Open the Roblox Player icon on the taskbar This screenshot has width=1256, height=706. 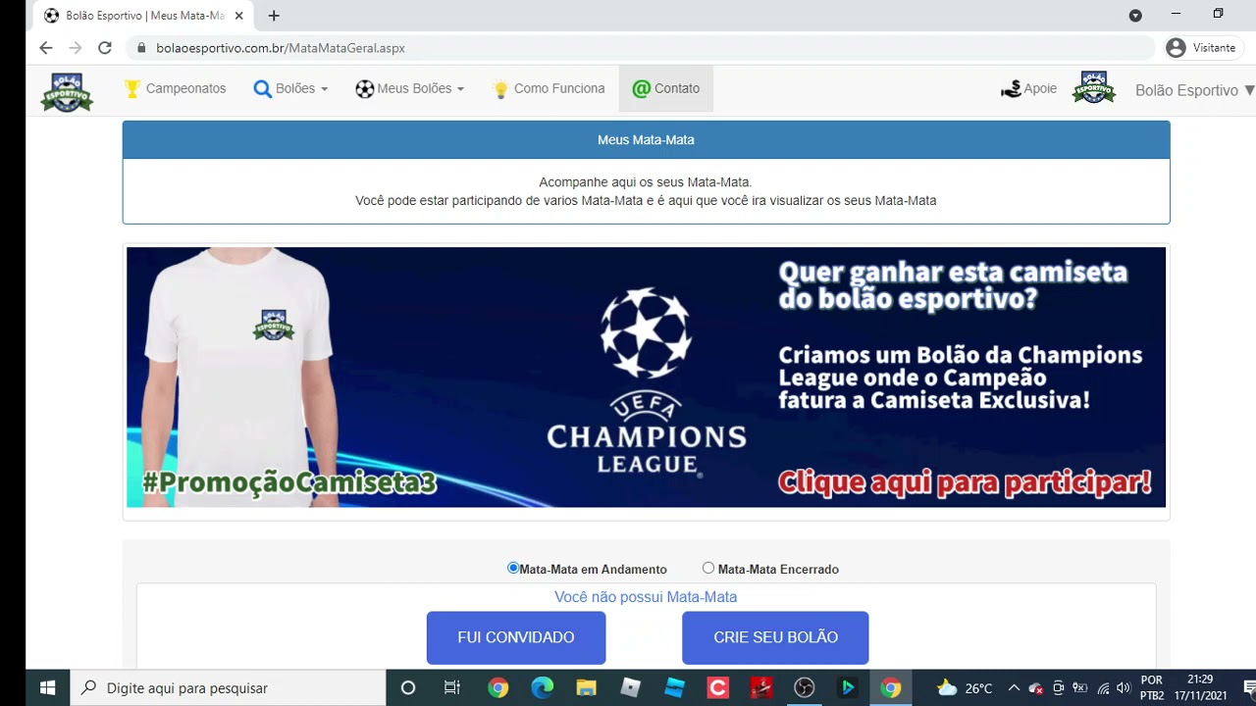tap(631, 688)
